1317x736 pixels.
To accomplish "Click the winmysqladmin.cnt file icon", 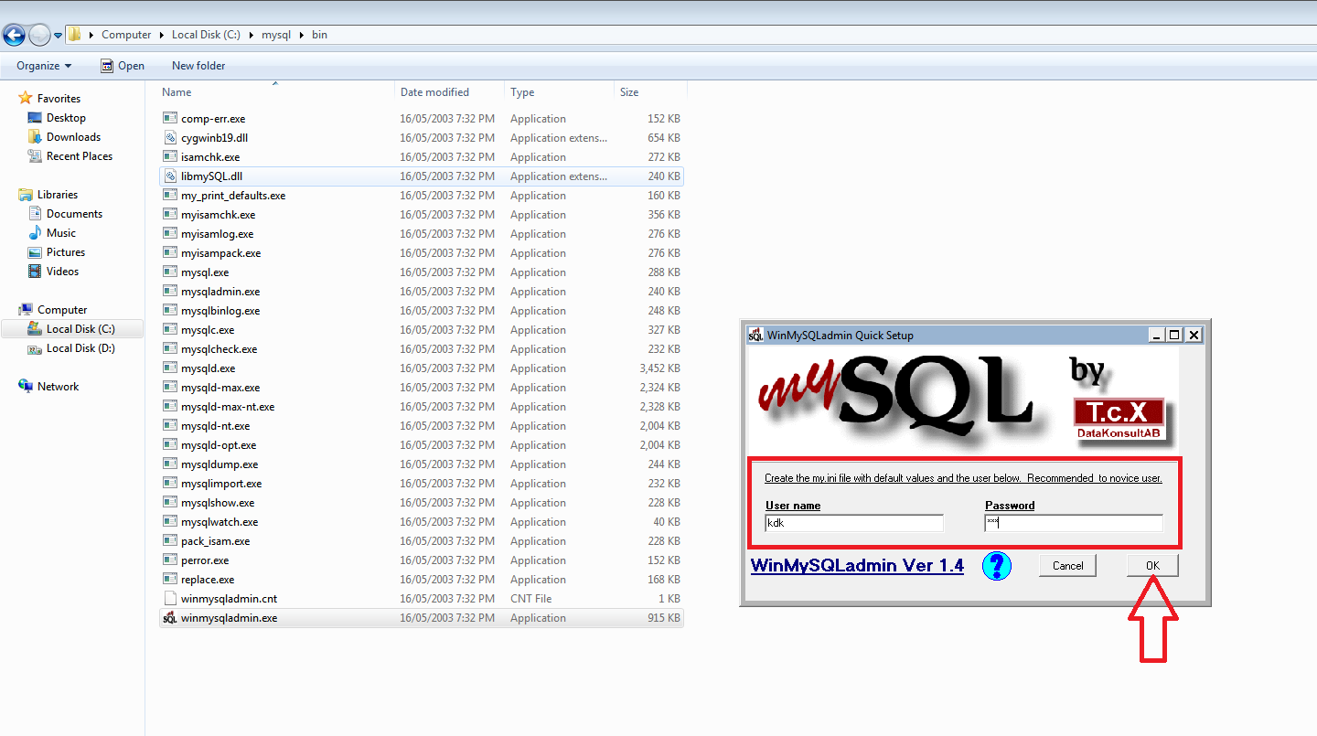I will (169, 599).
